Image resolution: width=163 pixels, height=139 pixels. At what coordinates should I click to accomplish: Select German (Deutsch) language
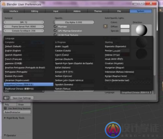coord(79,59)
